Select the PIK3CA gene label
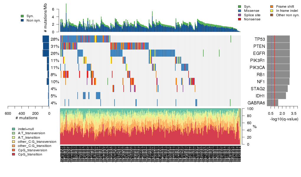 click(257, 68)
